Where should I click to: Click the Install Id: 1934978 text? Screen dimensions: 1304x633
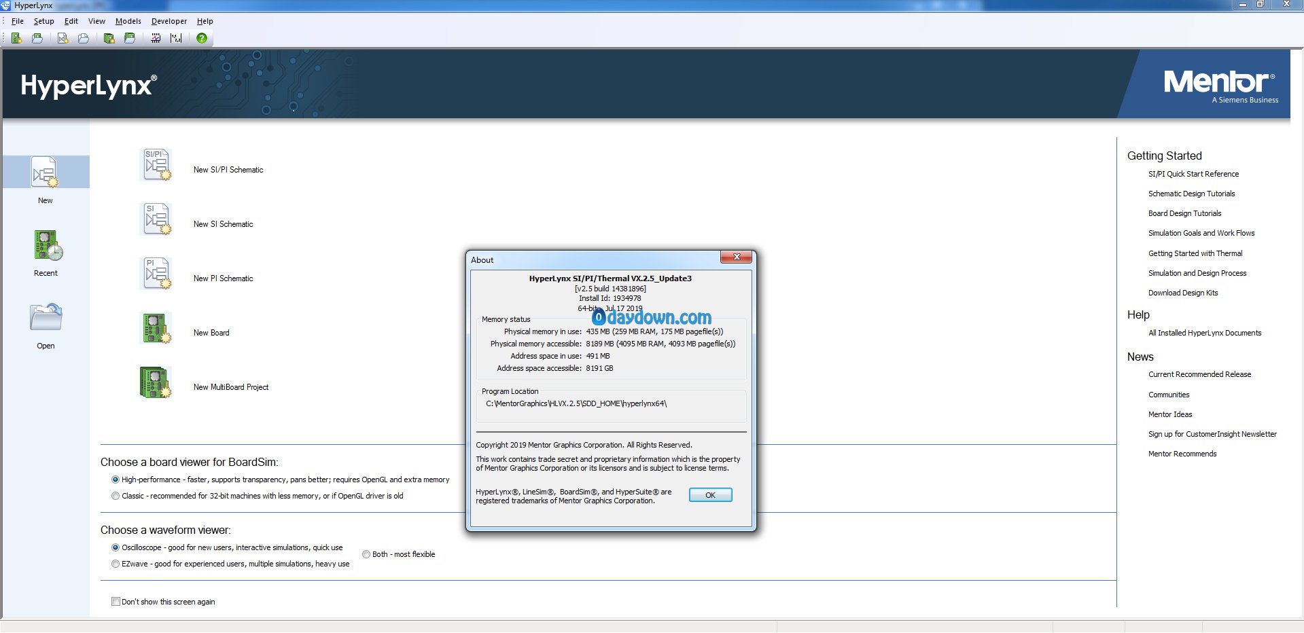[x=610, y=298]
